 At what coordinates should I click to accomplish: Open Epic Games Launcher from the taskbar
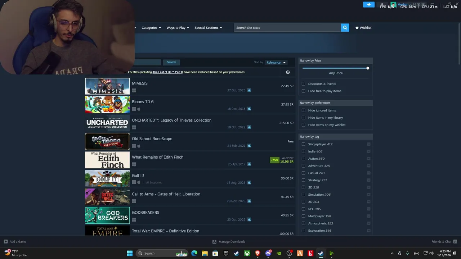click(226, 253)
